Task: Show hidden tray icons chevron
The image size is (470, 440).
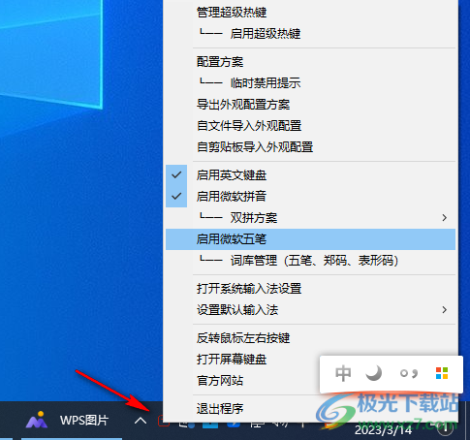Action: click(141, 421)
